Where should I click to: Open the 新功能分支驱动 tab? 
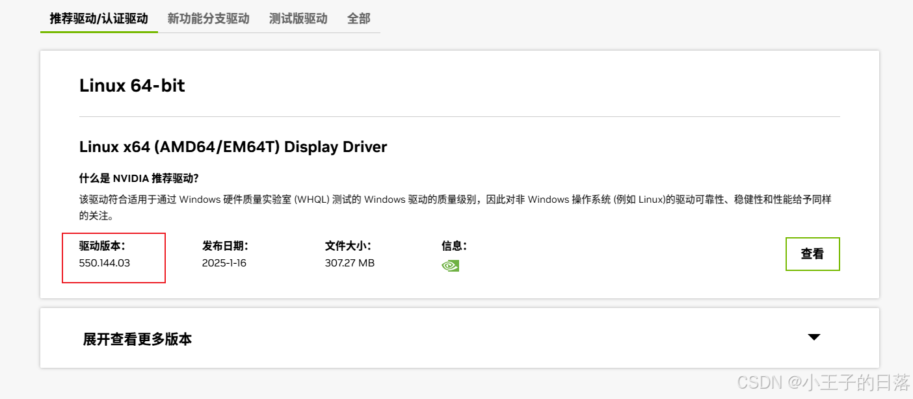[208, 18]
